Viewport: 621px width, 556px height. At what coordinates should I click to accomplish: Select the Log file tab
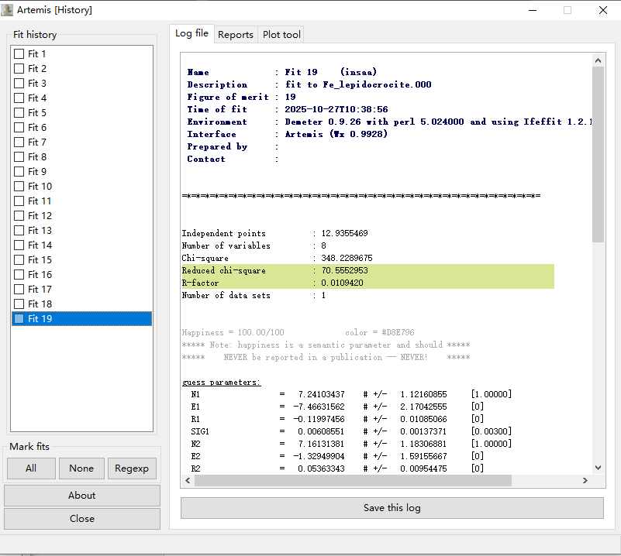tap(191, 33)
